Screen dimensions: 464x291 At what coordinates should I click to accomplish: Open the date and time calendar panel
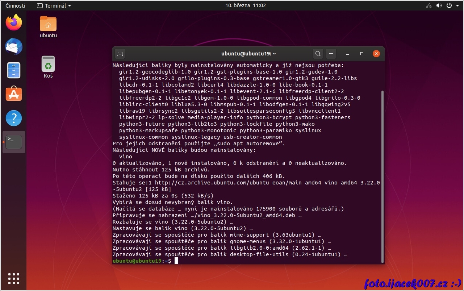(246, 5)
